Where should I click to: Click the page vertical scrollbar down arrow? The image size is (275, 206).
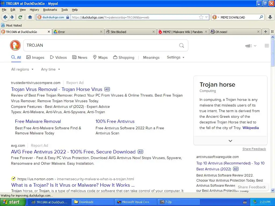(273, 190)
